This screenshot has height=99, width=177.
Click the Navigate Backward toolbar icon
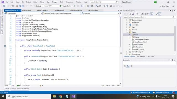(x=4, y=6)
